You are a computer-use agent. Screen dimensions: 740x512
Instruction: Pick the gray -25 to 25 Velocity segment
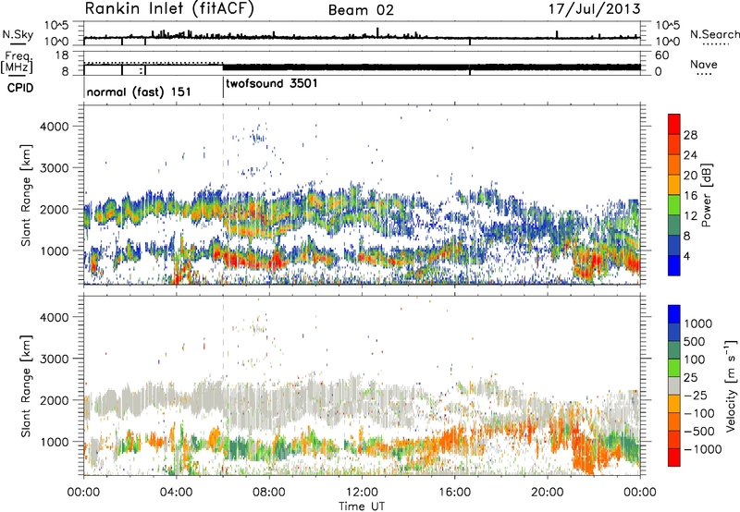click(674, 385)
